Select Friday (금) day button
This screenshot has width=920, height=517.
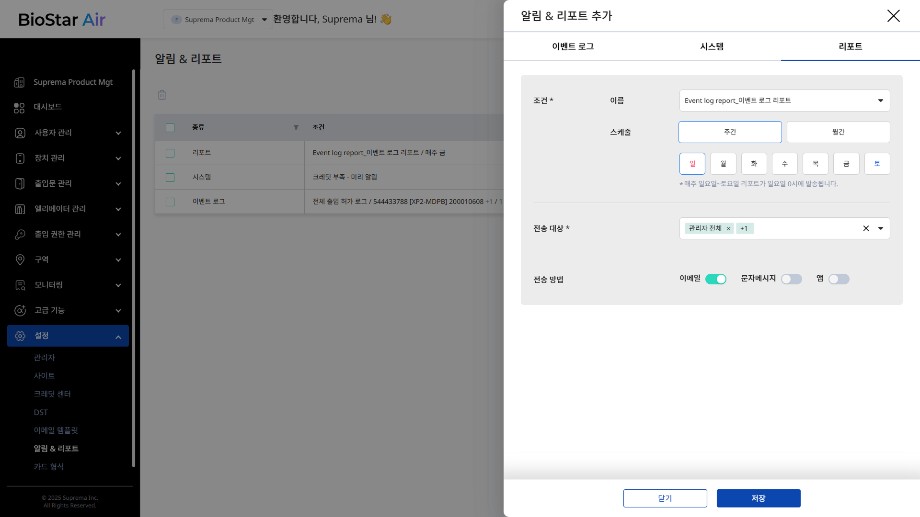click(846, 164)
